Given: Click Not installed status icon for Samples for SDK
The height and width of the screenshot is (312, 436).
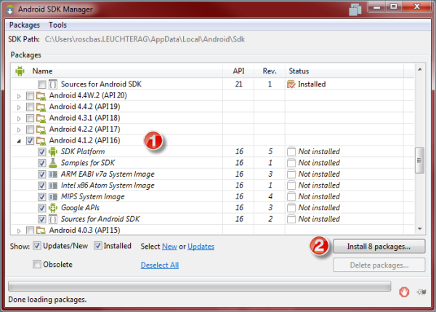Looking at the screenshot, I should pos(291,163).
